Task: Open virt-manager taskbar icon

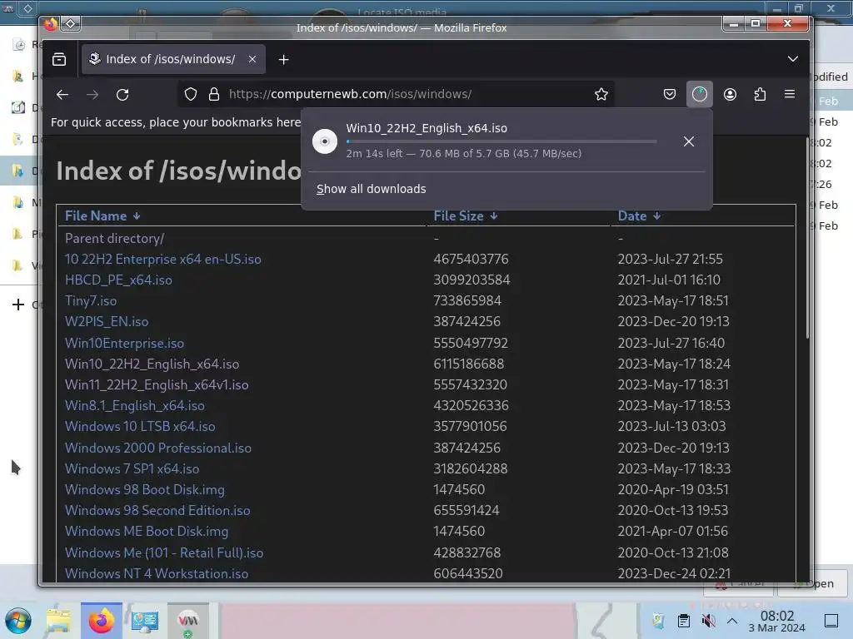Action: [x=188, y=621]
